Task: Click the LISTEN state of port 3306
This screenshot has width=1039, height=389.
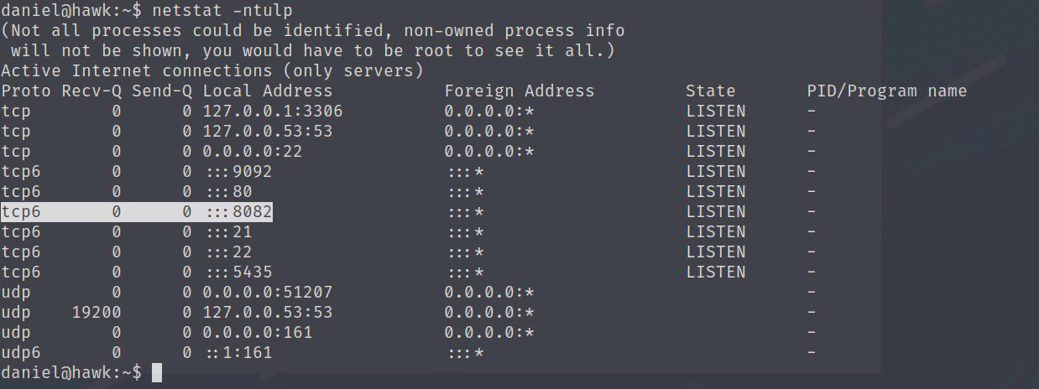Action: coord(715,112)
